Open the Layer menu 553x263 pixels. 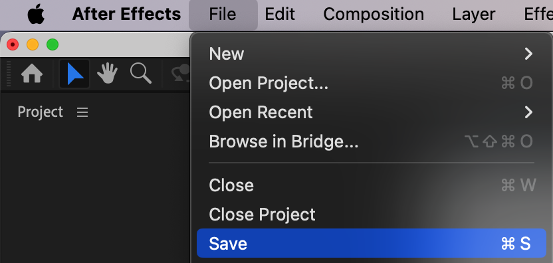pos(474,15)
